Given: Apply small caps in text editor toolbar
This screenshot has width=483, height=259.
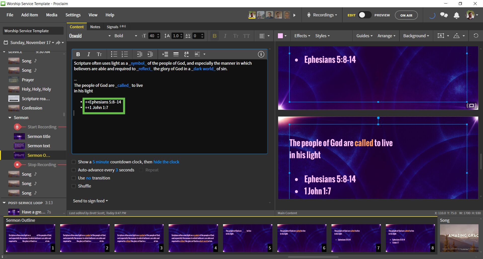Looking at the screenshot, I should coord(99,54).
